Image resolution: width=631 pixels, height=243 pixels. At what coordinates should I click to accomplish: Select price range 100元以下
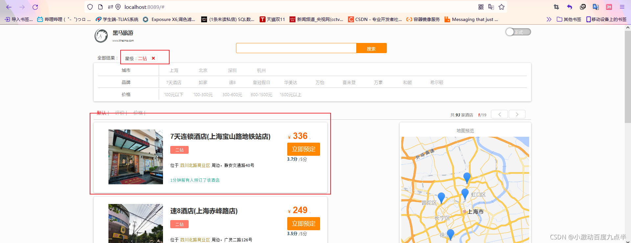(x=174, y=95)
